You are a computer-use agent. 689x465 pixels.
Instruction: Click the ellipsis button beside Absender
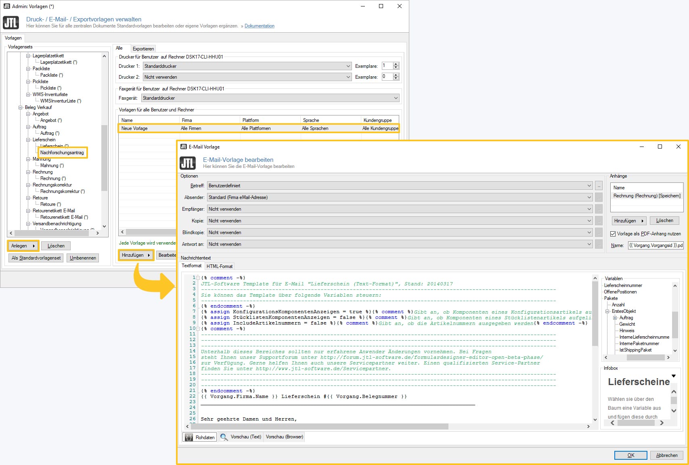coord(599,197)
